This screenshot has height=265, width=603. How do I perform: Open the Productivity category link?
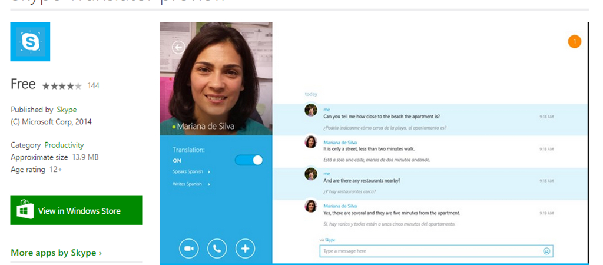(64, 145)
